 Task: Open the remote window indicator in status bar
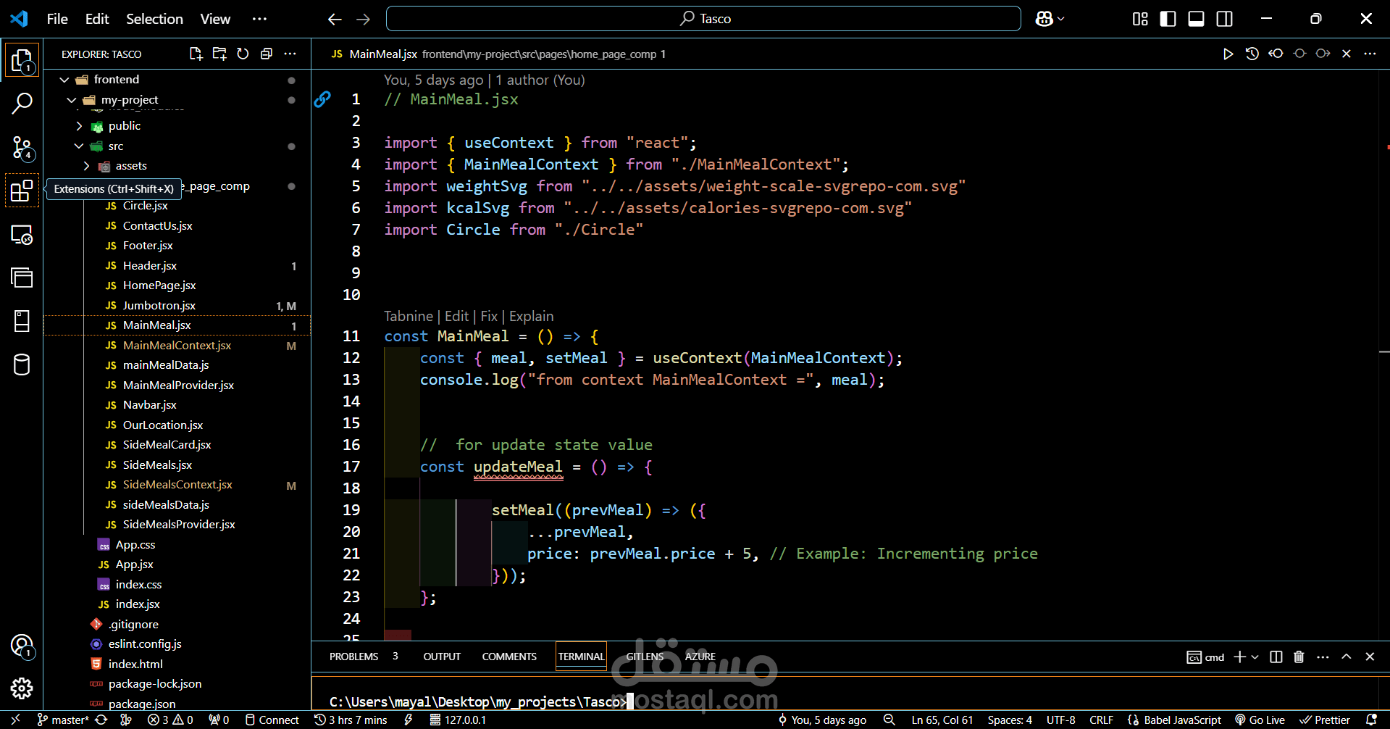(x=16, y=720)
